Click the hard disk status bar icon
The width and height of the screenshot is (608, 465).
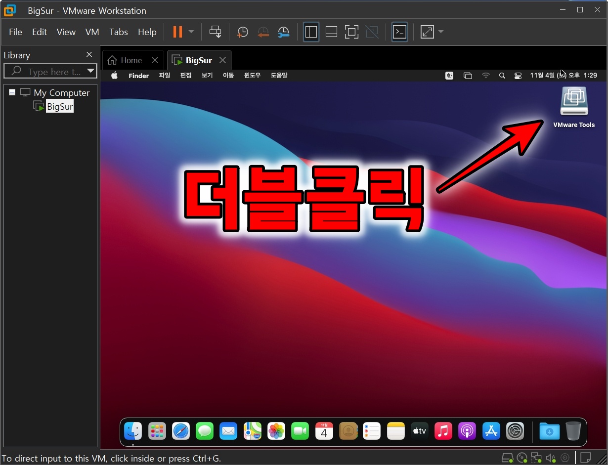pyautogui.click(x=507, y=458)
